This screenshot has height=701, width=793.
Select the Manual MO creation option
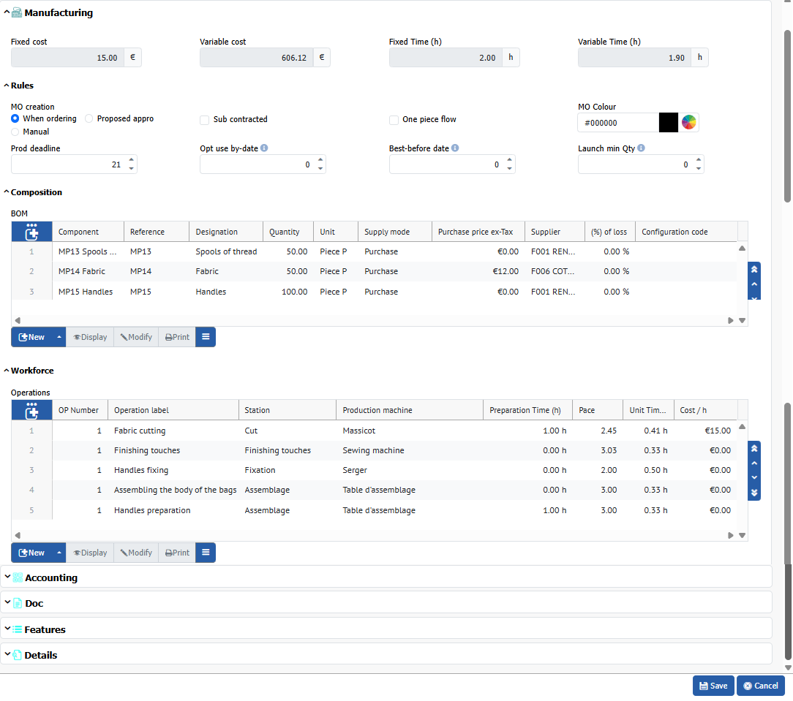click(x=15, y=132)
